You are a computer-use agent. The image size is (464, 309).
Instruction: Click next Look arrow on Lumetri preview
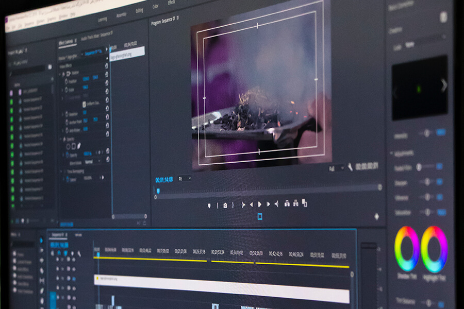click(x=443, y=85)
